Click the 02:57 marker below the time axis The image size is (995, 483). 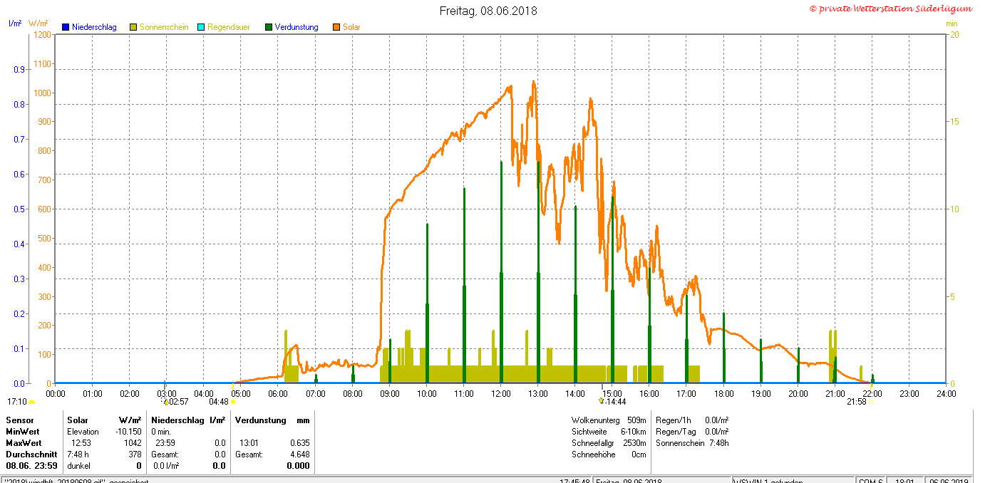point(175,402)
